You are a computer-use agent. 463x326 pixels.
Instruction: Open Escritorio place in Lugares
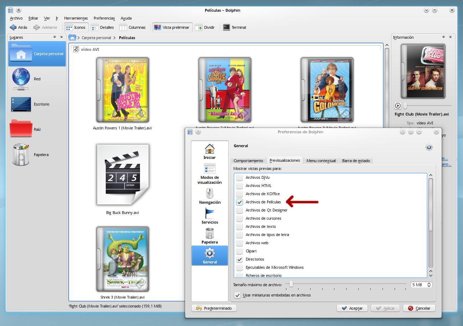pyautogui.click(x=37, y=104)
